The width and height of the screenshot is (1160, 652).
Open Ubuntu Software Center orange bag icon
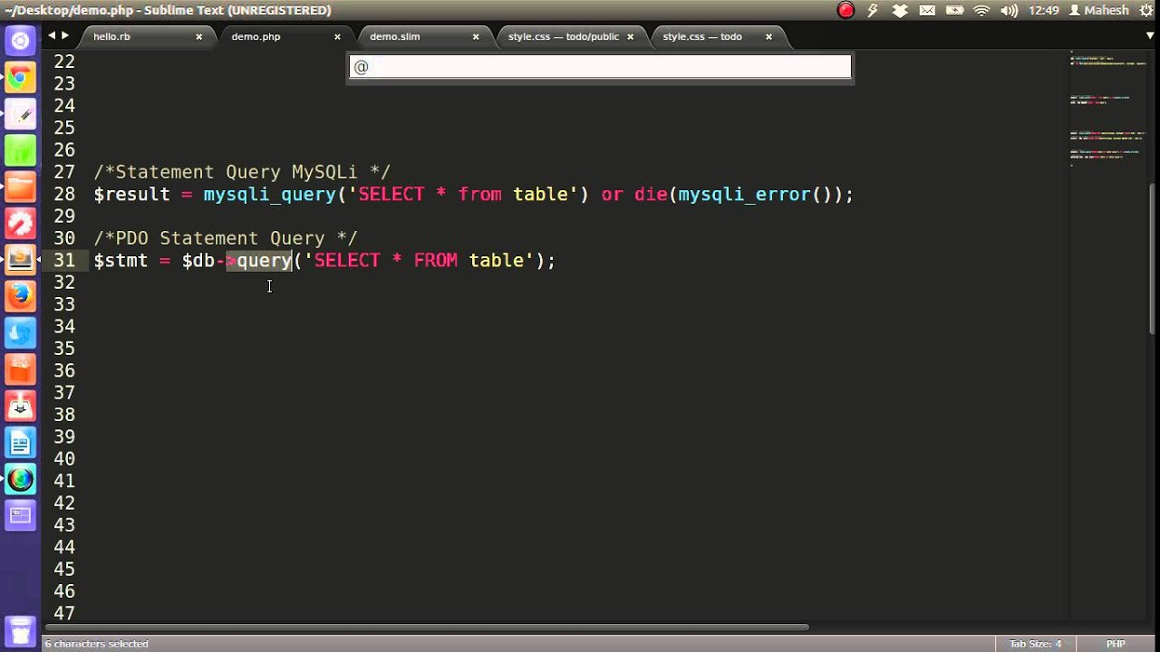[x=20, y=369]
